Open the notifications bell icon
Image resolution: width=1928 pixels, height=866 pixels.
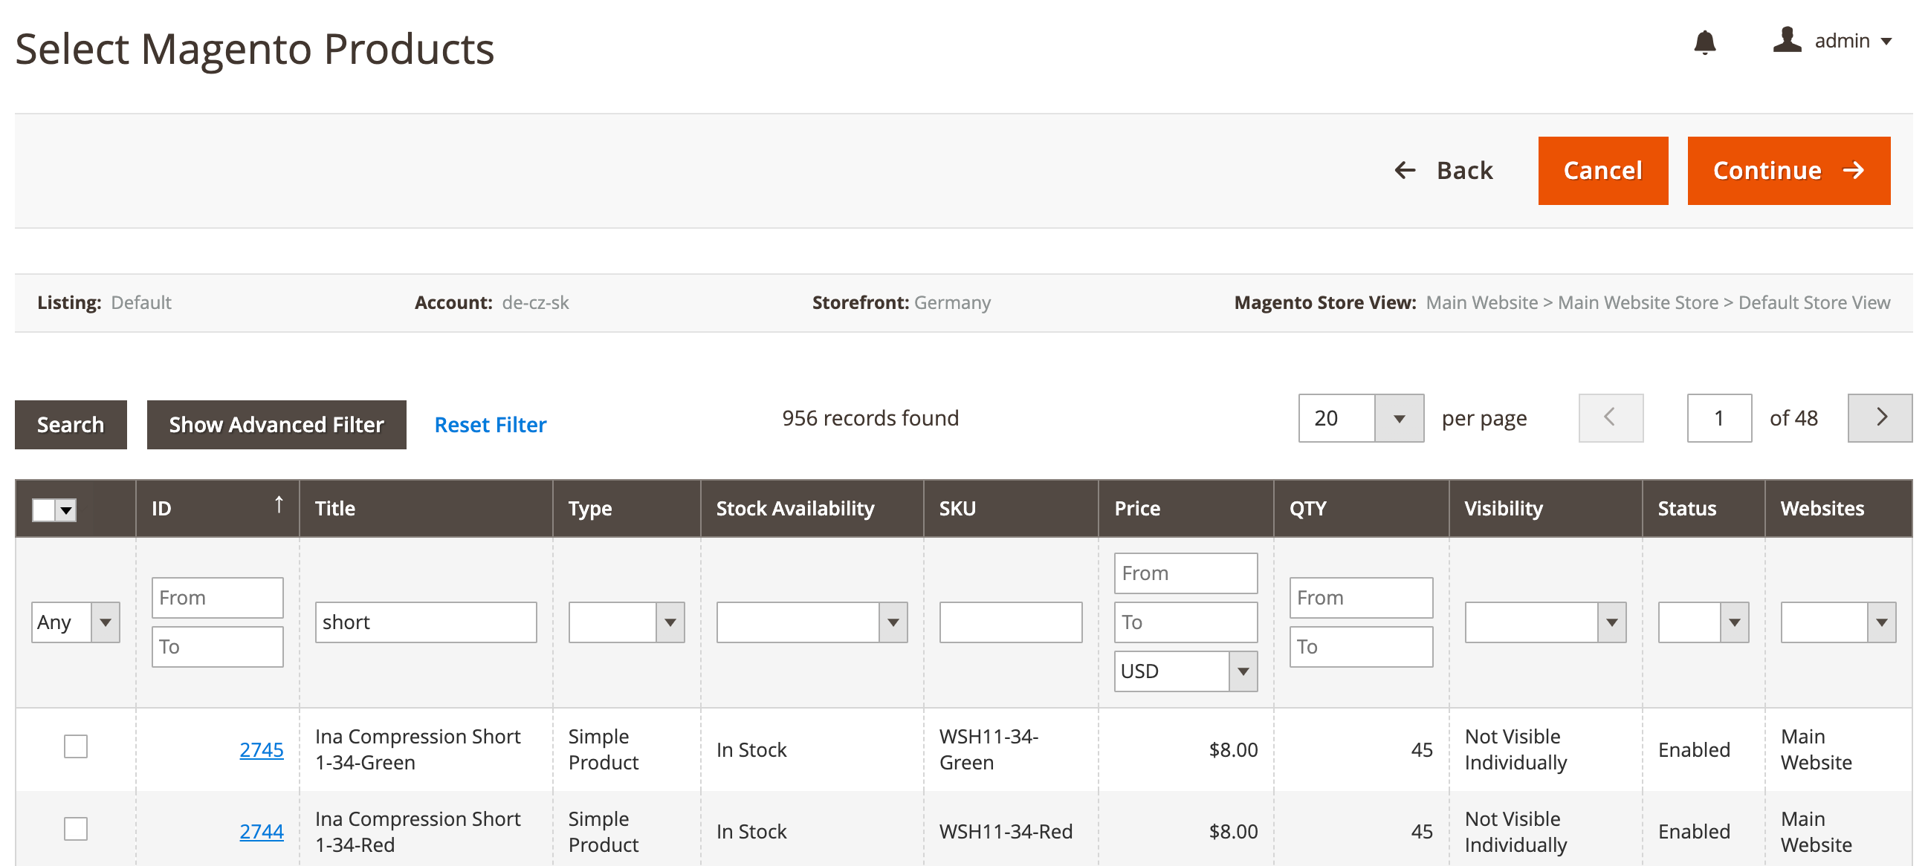[x=1707, y=42]
